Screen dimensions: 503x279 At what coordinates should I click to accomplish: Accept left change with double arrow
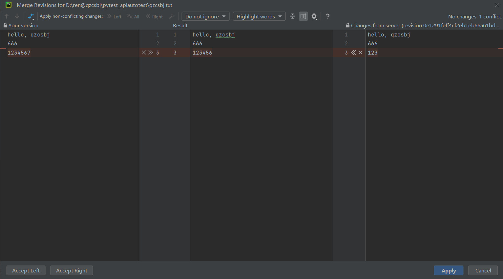click(x=151, y=53)
